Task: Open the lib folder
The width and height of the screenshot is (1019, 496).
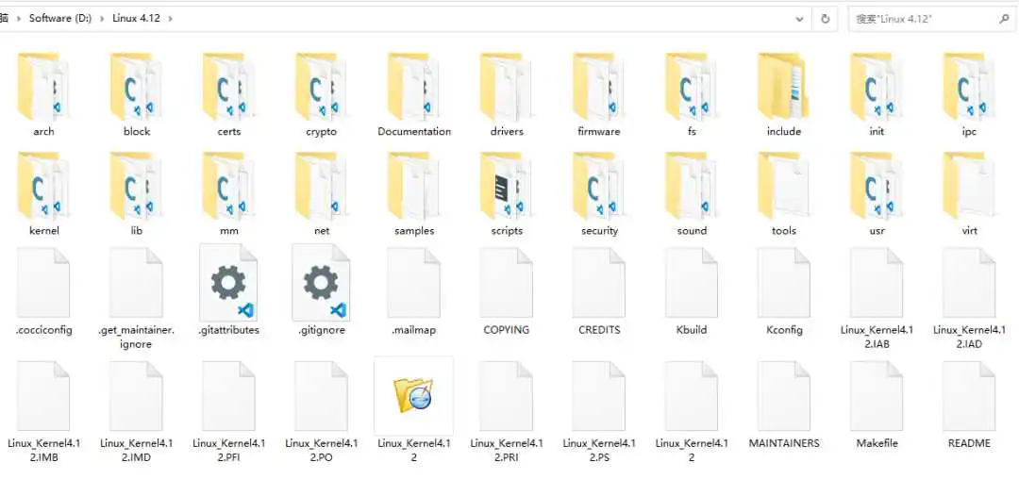Action: pos(136,193)
